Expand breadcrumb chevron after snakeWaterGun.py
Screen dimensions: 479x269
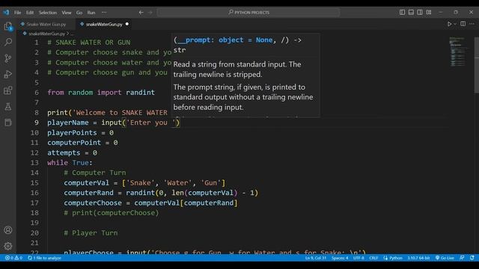(67, 34)
